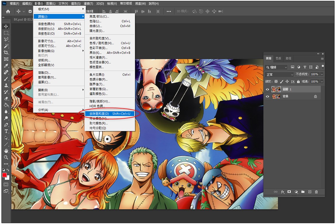Create a new layer group

(x=303, y=192)
